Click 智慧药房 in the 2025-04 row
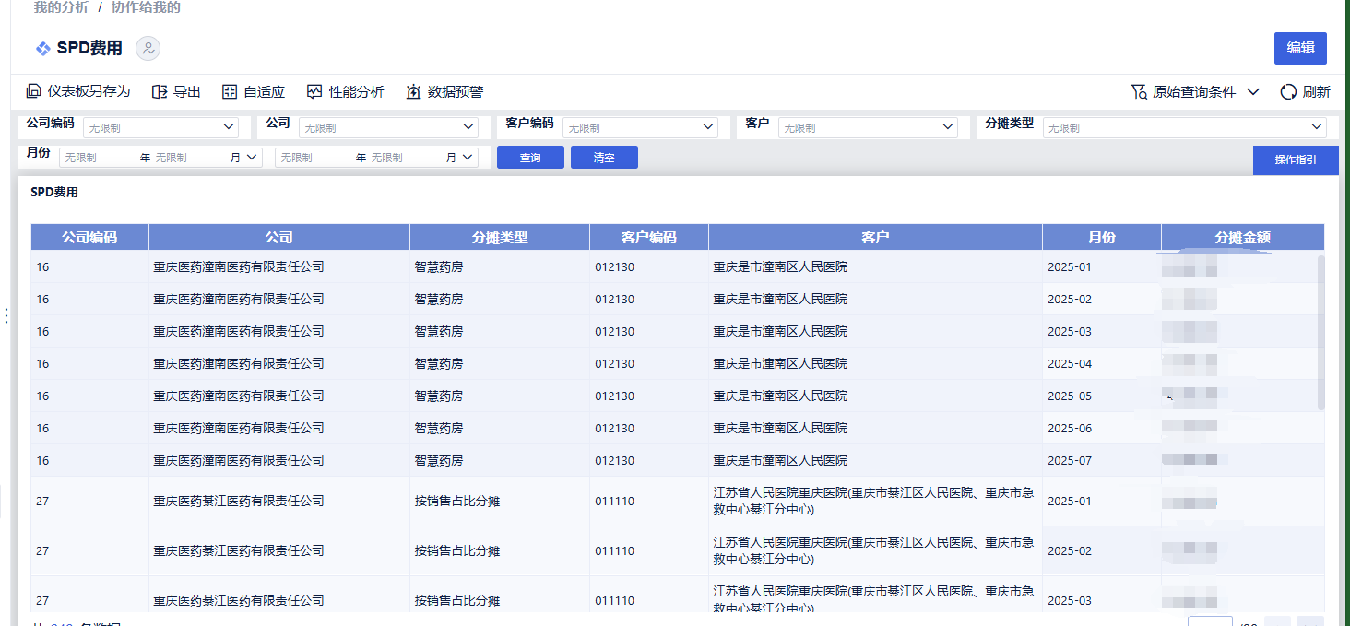 pos(439,364)
